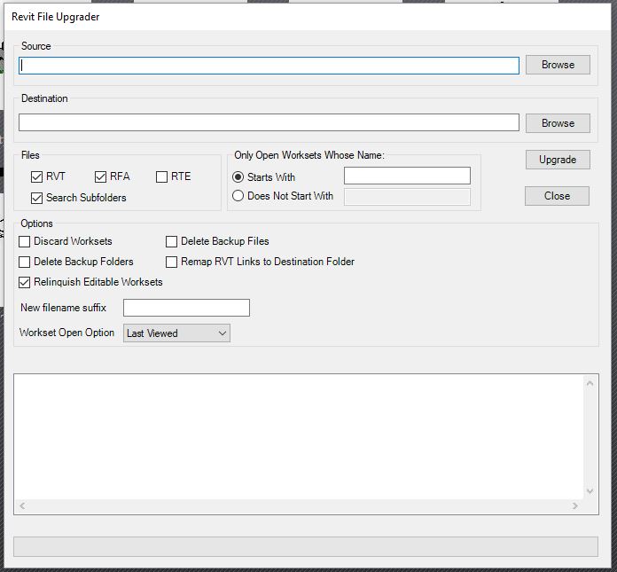Uncheck the RVT file type checkbox
The image size is (617, 572).
coord(36,176)
